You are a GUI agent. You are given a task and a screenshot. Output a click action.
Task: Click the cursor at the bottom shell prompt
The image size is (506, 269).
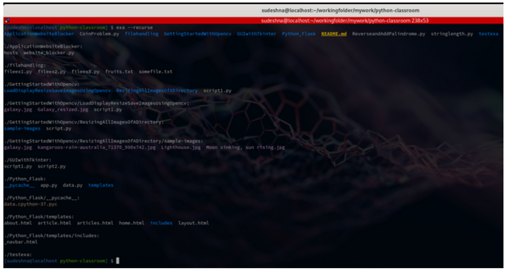(x=117, y=261)
